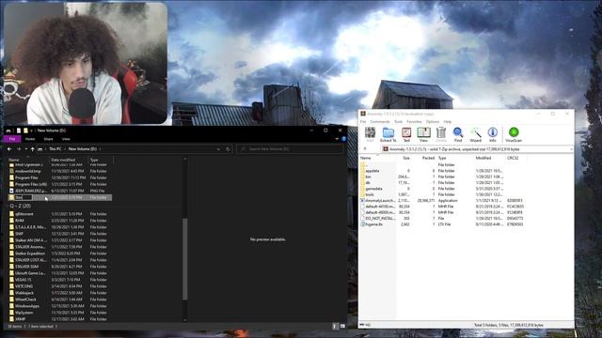Expand the WinRAR archive path dropdown
The image size is (602, 338).
pyautogui.click(x=571, y=149)
